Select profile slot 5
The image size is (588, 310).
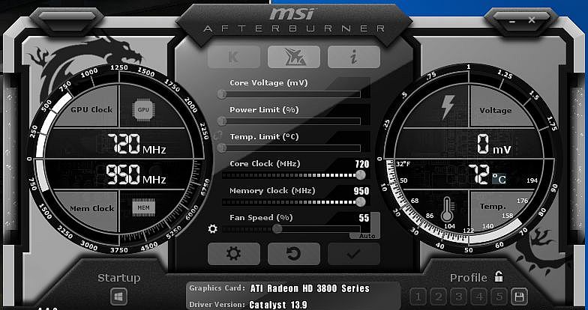(x=499, y=297)
